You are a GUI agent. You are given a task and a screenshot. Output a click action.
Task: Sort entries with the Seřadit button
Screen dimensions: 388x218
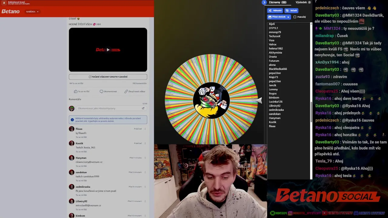point(291,11)
